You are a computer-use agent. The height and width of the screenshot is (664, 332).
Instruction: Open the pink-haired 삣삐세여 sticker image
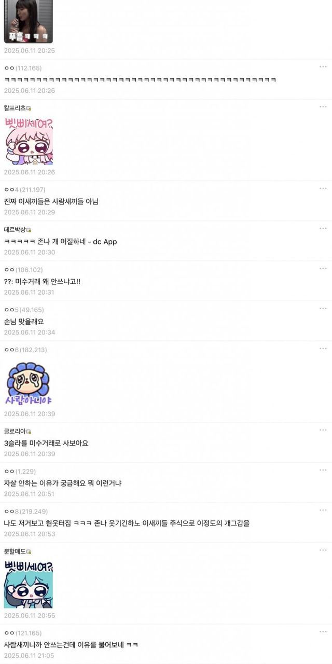(29, 141)
